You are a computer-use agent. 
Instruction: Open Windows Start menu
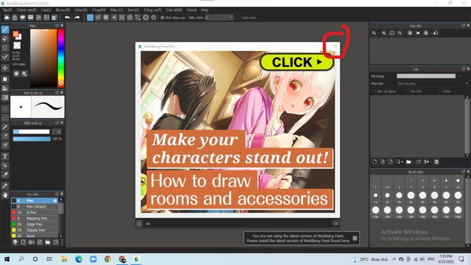tap(7, 259)
